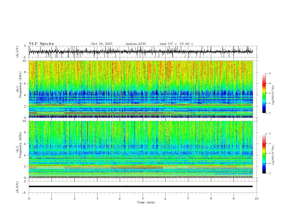Click the '-3' label on upper colorbar
The width and height of the screenshot is (289, 223).
[269, 73]
